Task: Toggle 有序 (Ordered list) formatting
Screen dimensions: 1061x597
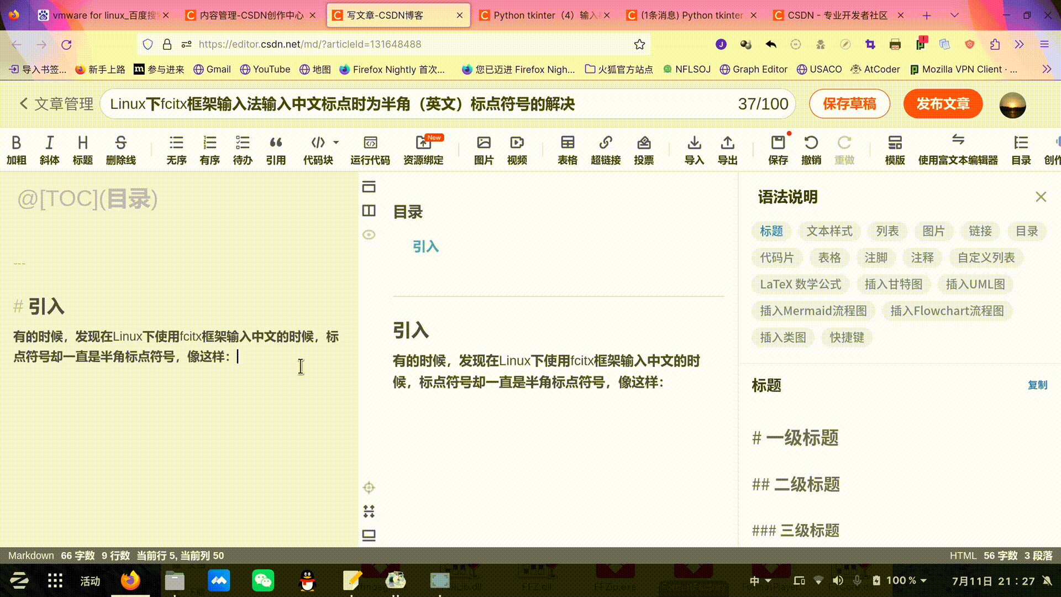Action: [209, 149]
